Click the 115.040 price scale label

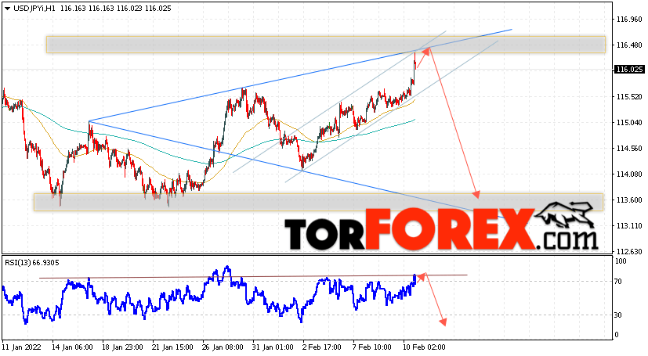coord(629,123)
